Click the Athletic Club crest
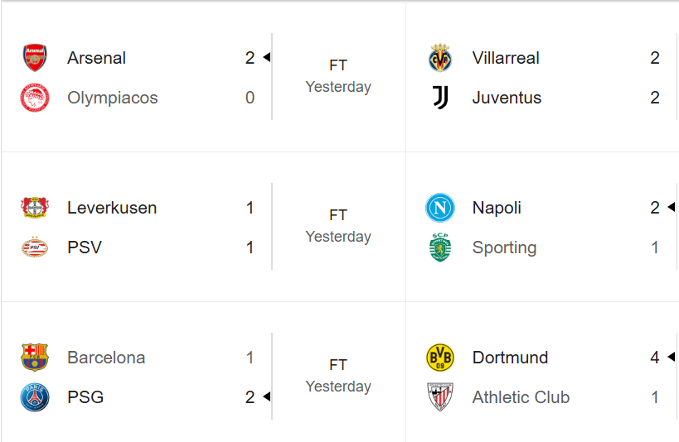The height and width of the screenshot is (442, 679). click(440, 397)
